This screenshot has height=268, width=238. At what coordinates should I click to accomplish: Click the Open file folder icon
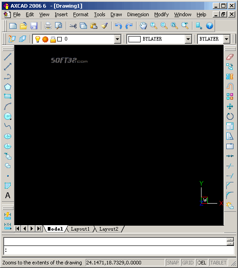[x=23, y=26]
